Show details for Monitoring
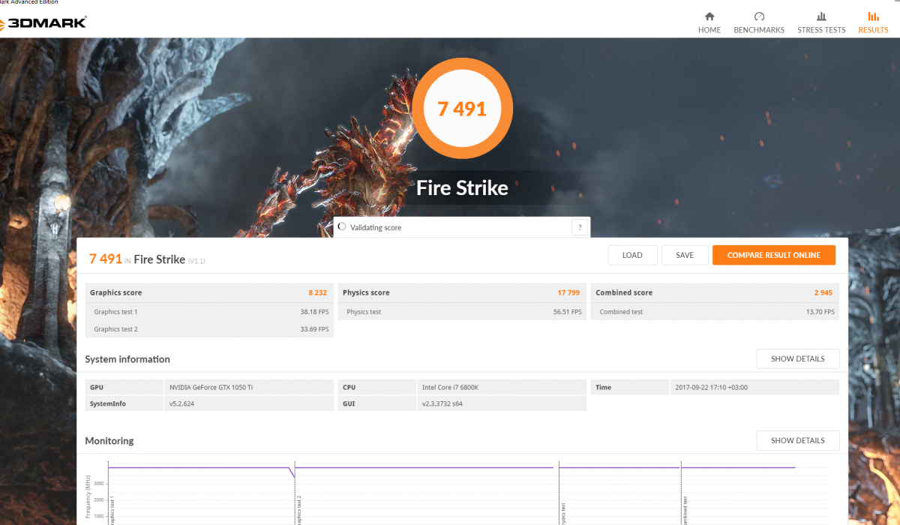 coord(798,440)
